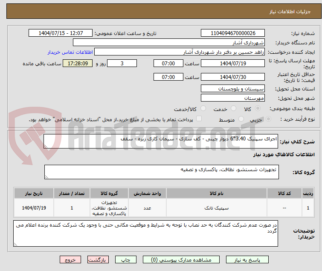Click the response deadline time field 07:00
This screenshot has height=271, width=322.
pyautogui.click(x=168, y=63)
